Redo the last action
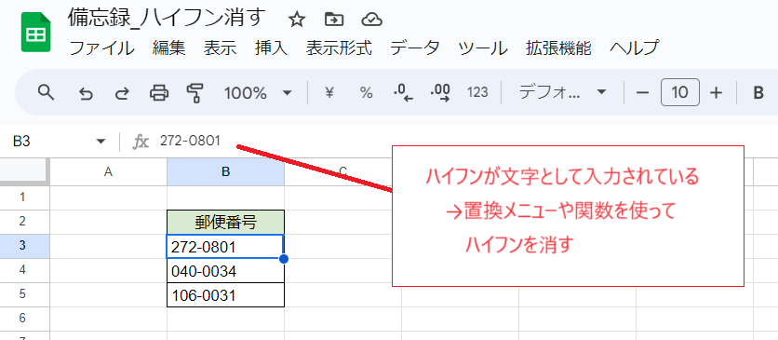The height and width of the screenshot is (340, 778). (x=122, y=93)
